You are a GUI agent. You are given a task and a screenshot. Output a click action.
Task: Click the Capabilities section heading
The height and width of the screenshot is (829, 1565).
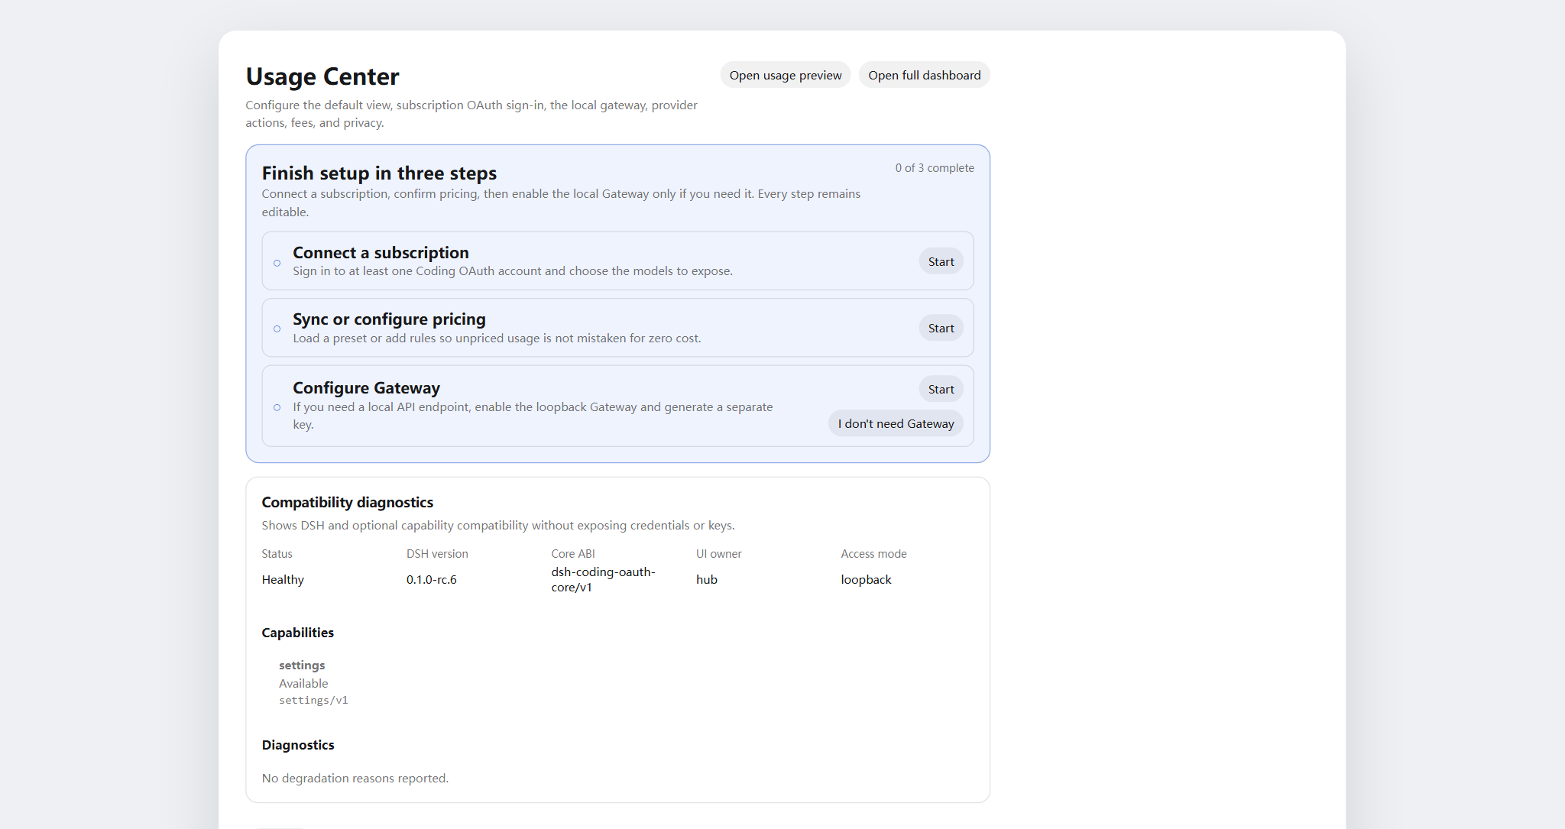click(x=297, y=632)
